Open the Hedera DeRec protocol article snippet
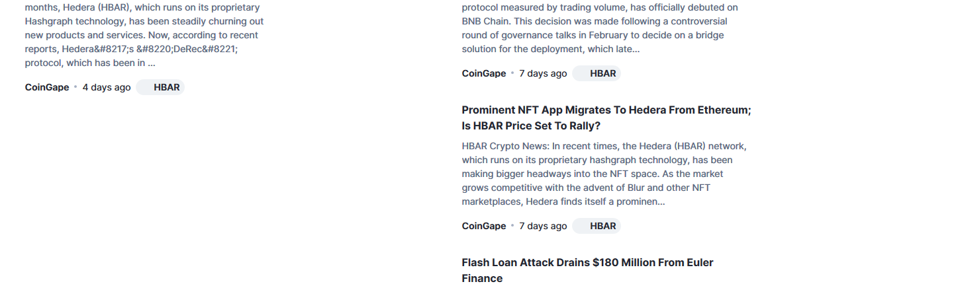The width and height of the screenshot is (960, 284). point(144,35)
